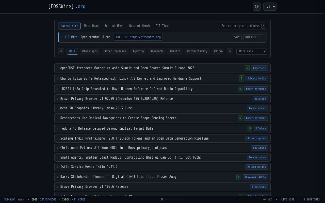
Task: Expand the Scaling Indic Pretraining story
Action: click(162, 138)
